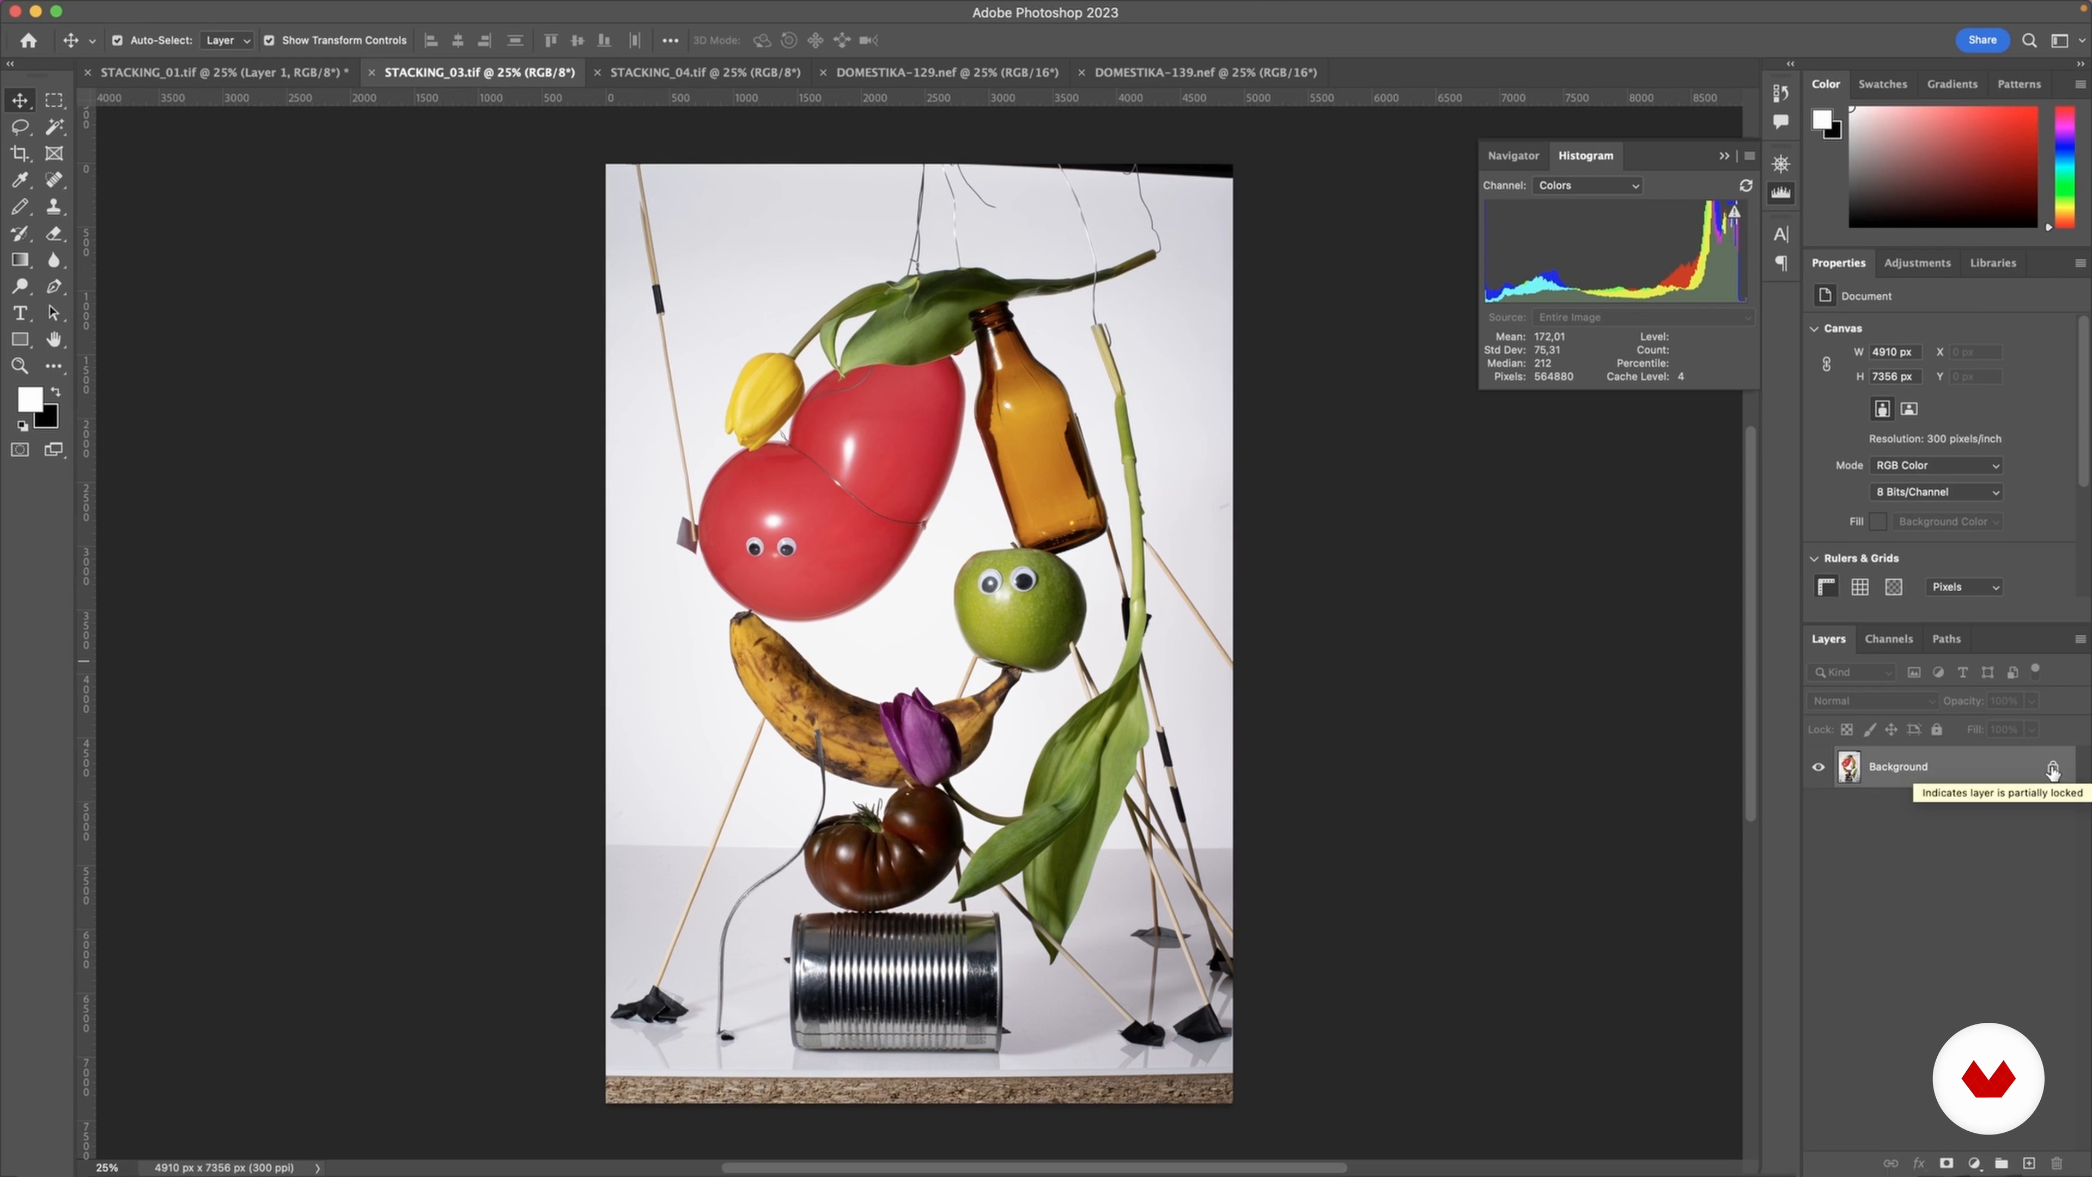
Task: Open the Swatches panel tab
Action: tap(1882, 84)
